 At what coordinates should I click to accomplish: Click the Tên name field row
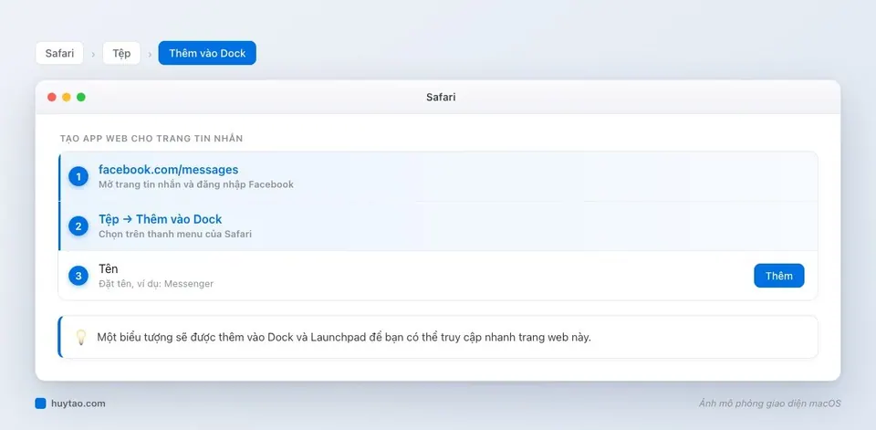click(x=438, y=276)
